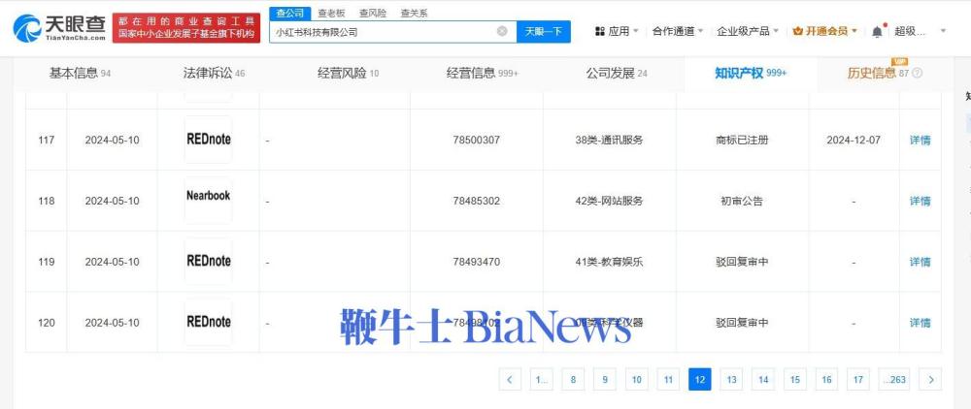
Task: Go to page 17
Action: click(858, 379)
